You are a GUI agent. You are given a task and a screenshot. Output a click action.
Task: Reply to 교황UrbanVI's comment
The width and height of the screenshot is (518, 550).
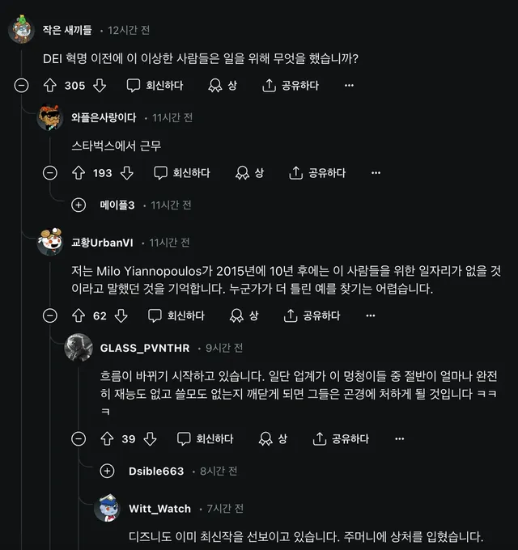point(176,315)
